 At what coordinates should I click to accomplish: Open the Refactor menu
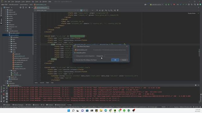coord(28,2)
